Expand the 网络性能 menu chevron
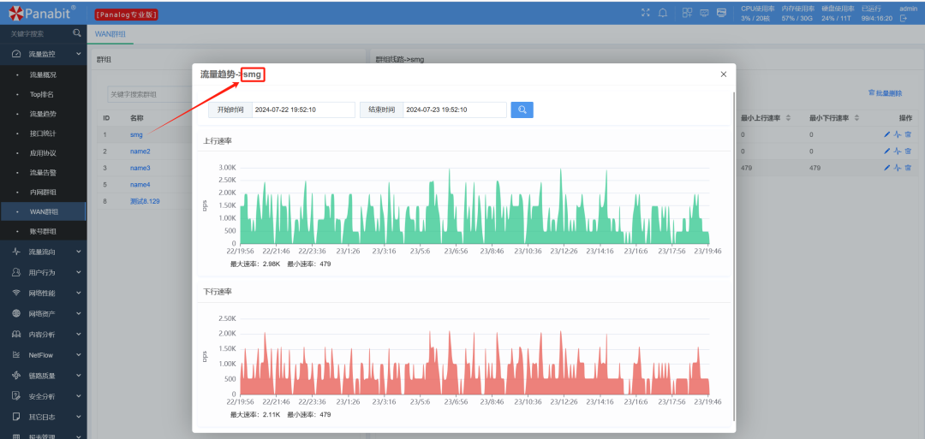The width and height of the screenshot is (925, 439). pos(79,293)
